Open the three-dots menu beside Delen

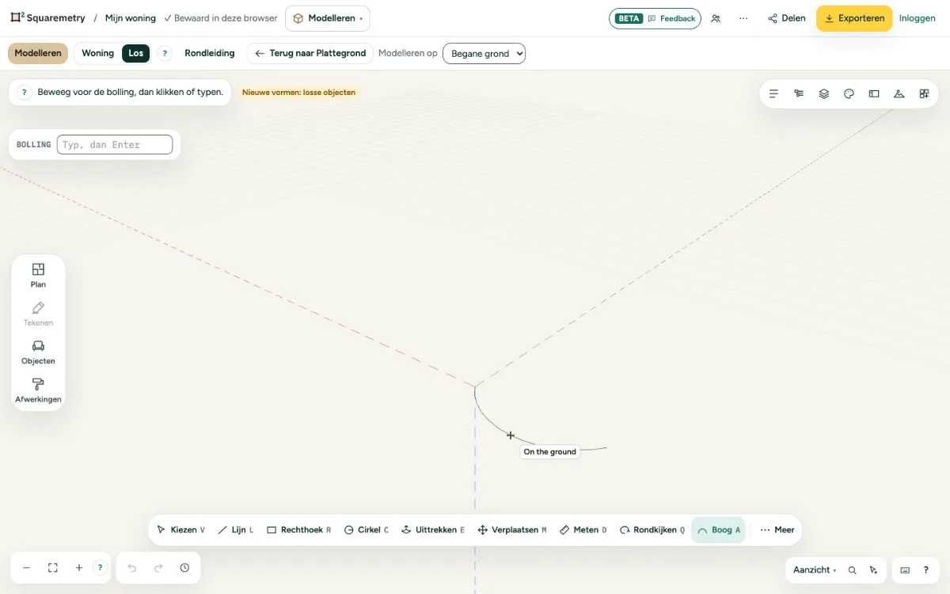[x=743, y=18]
